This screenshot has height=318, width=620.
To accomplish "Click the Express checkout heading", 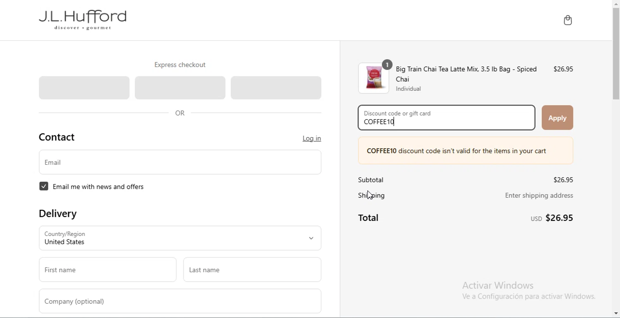I will point(180,65).
